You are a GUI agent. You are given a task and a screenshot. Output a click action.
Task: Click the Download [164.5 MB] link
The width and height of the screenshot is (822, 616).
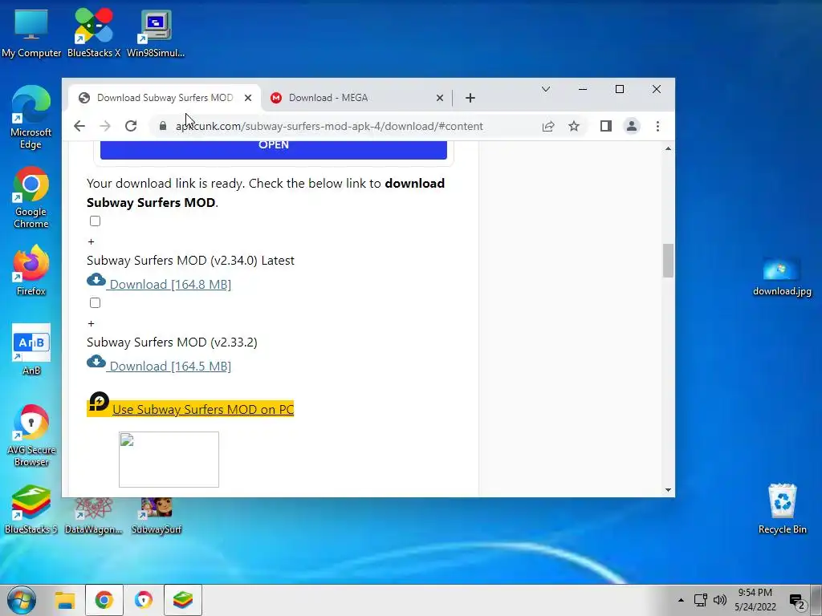pos(170,366)
